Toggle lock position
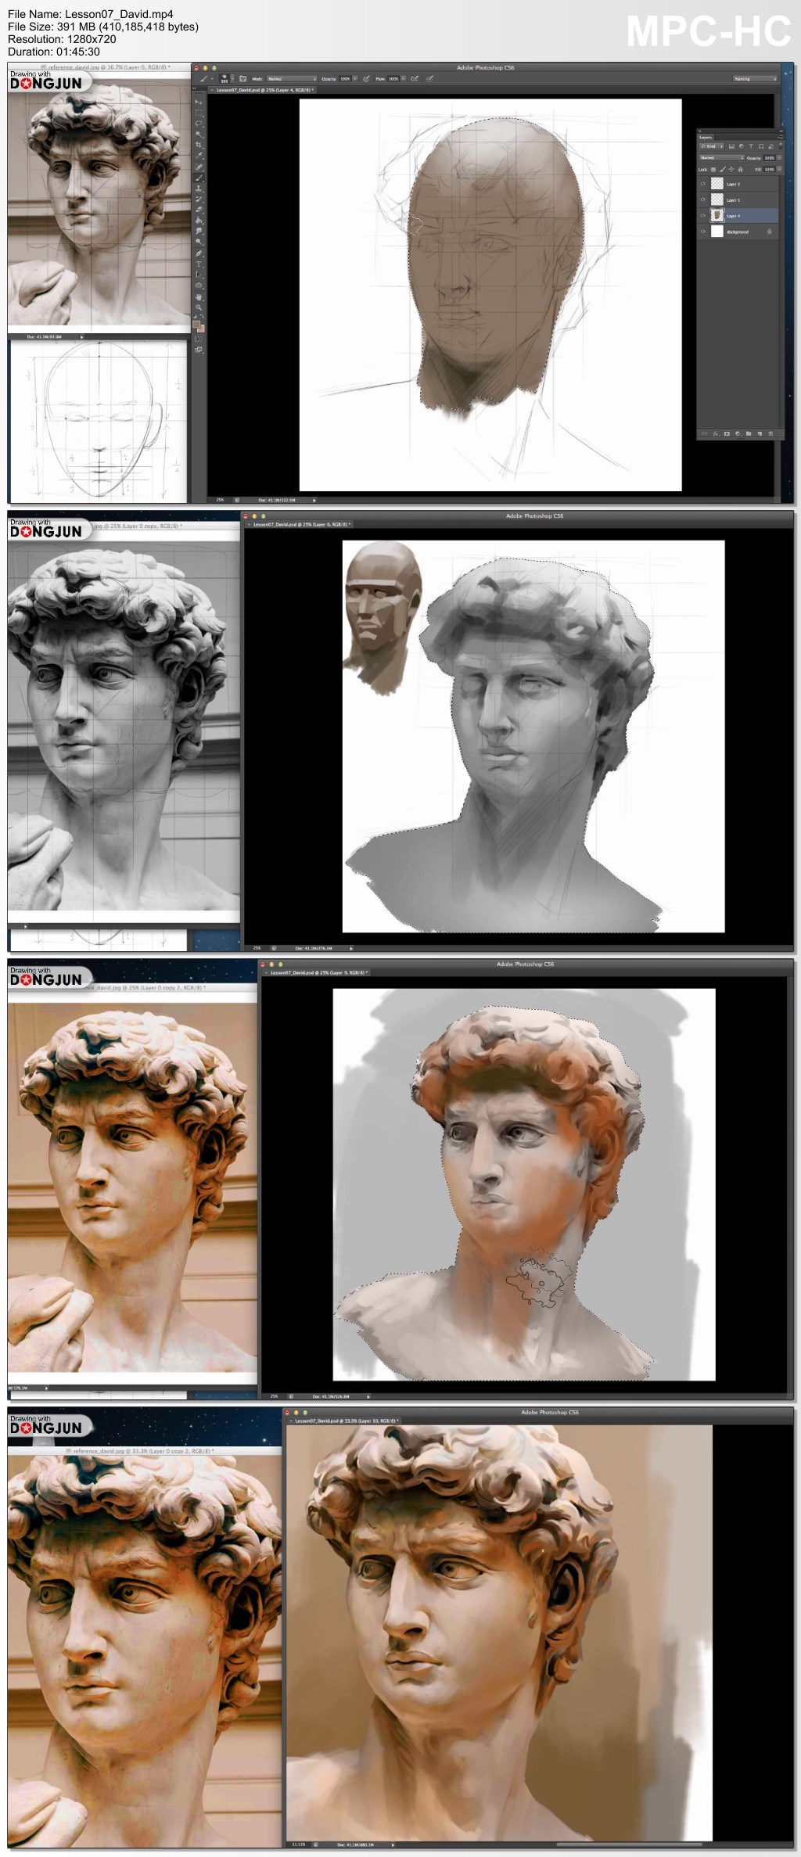The height and width of the screenshot is (1857, 801). point(731,170)
